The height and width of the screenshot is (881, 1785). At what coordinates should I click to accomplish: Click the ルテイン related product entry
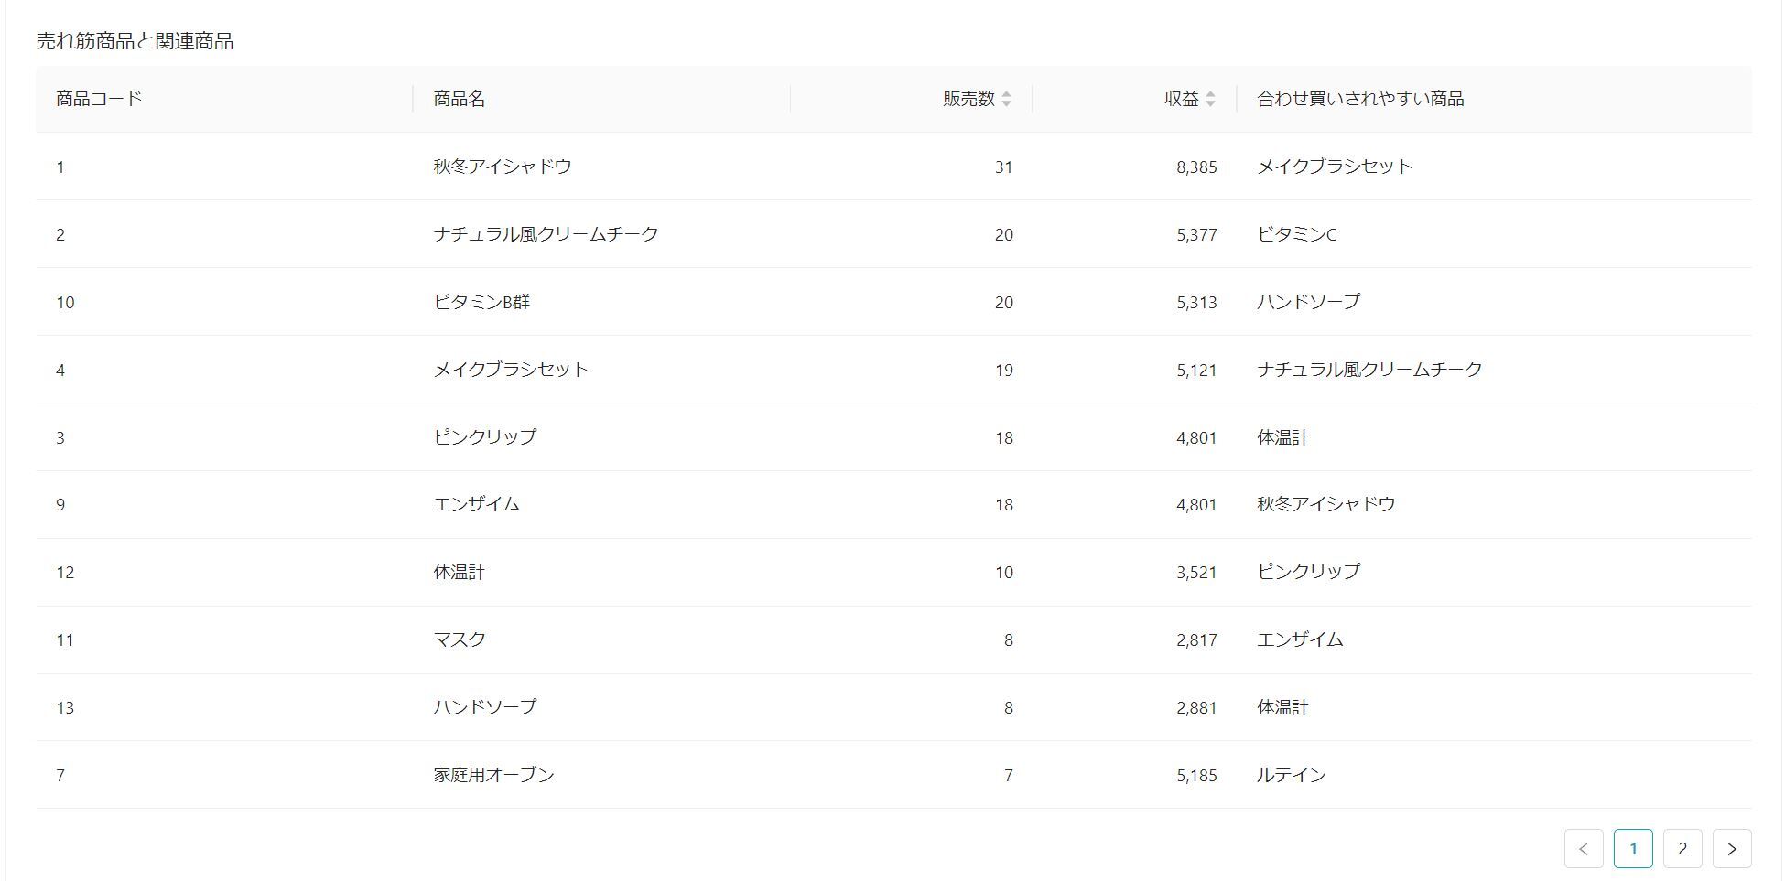coord(1291,774)
